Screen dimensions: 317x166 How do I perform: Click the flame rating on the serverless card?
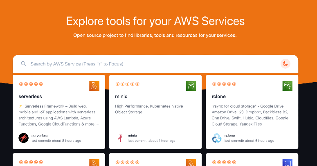pyautogui.click(x=31, y=84)
